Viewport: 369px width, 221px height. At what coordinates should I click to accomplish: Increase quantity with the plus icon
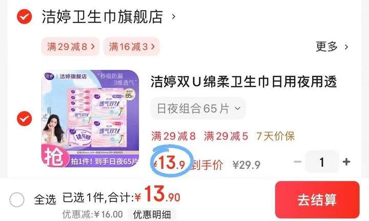[346, 162]
